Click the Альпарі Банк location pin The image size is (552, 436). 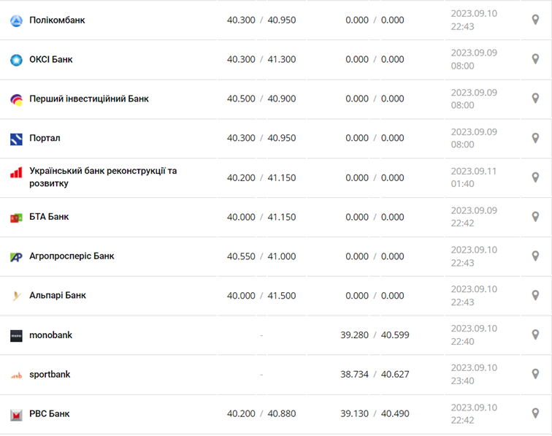click(535, 296)
